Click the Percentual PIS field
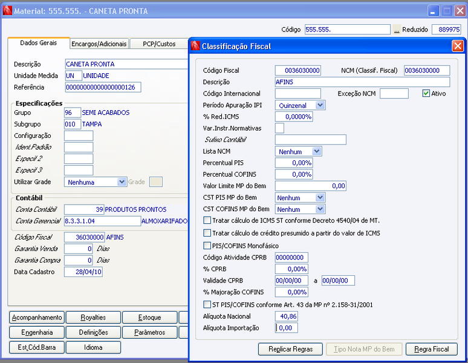 pyautogui.click(x=294, y=163)
